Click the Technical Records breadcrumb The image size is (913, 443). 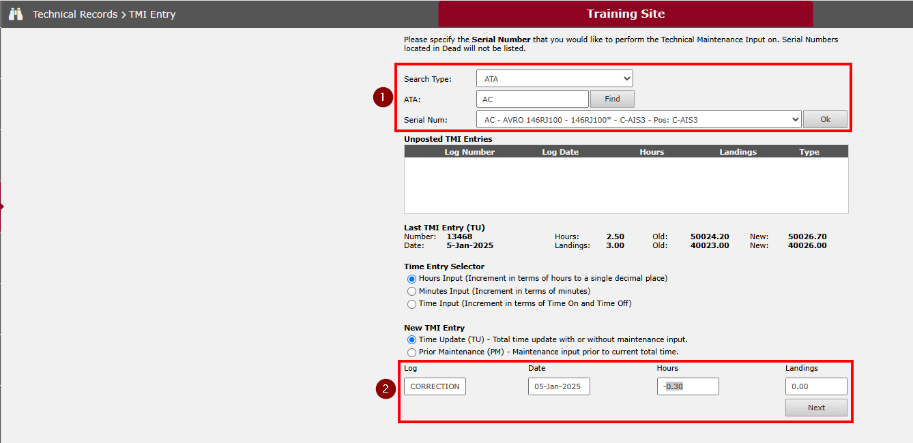pyautogui.click(x=75, y=14)
